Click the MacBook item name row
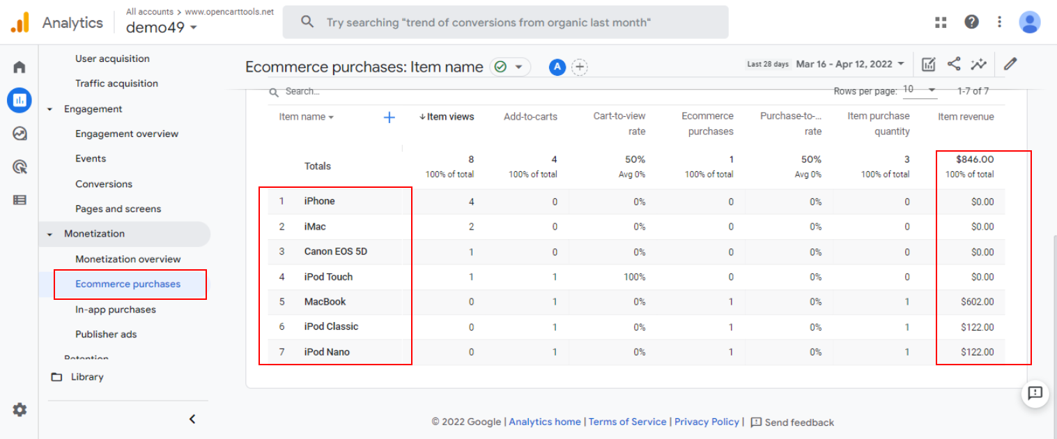 pos(325,301)
